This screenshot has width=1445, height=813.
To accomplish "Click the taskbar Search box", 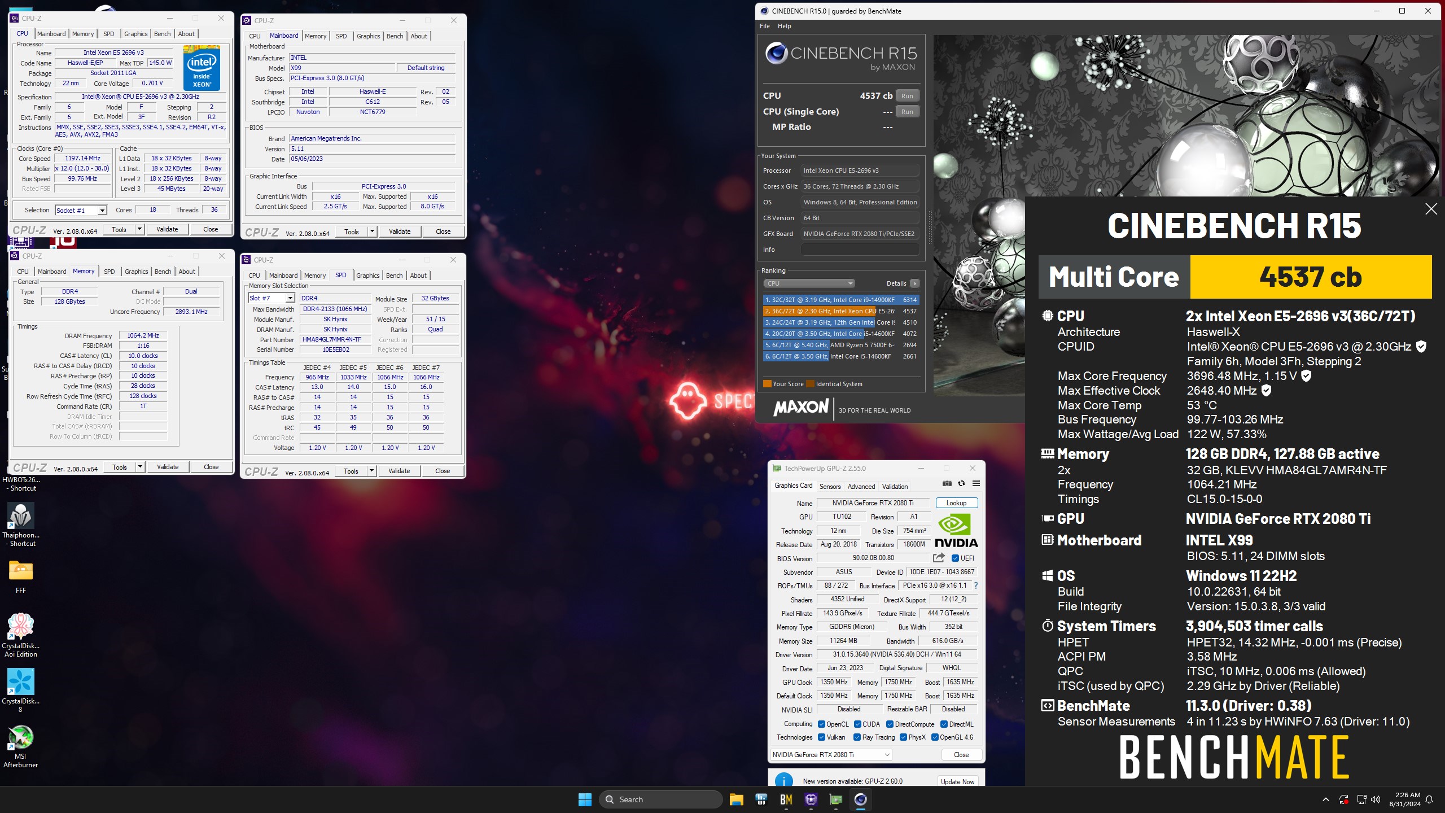I will pos(660,799).
